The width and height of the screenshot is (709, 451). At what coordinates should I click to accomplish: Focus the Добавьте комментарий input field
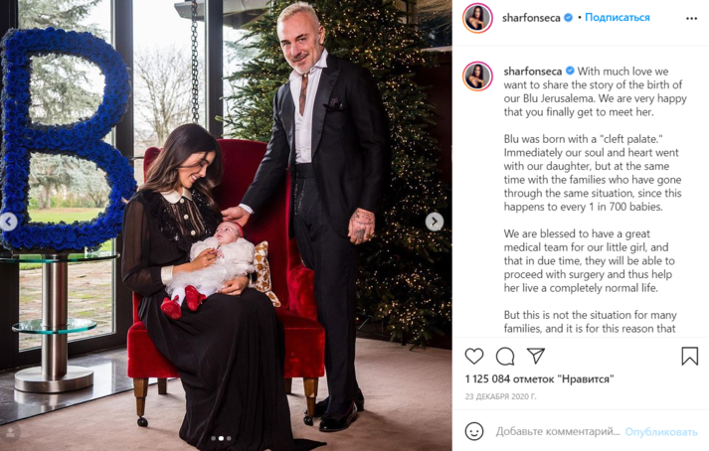pyautogui.click(x=558, y=431)
